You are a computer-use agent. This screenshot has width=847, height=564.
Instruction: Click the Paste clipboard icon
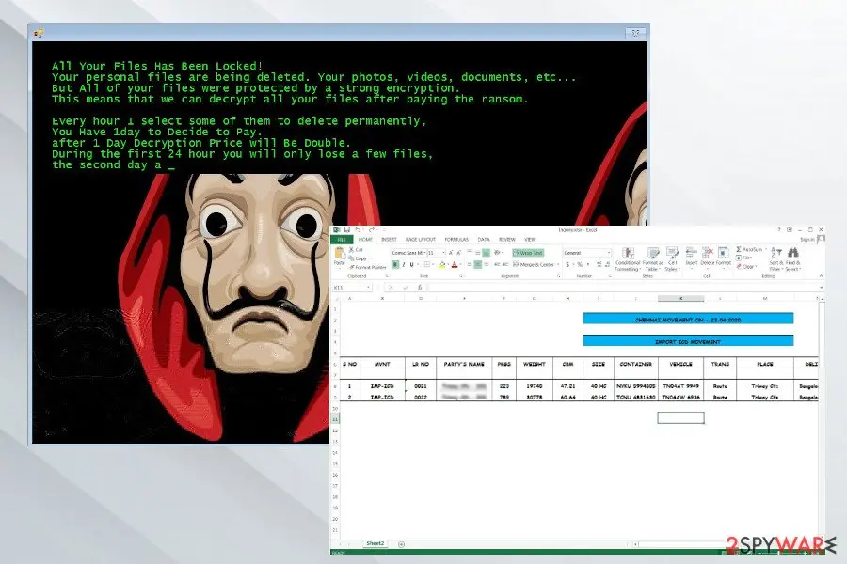click(x=339, y=252)
